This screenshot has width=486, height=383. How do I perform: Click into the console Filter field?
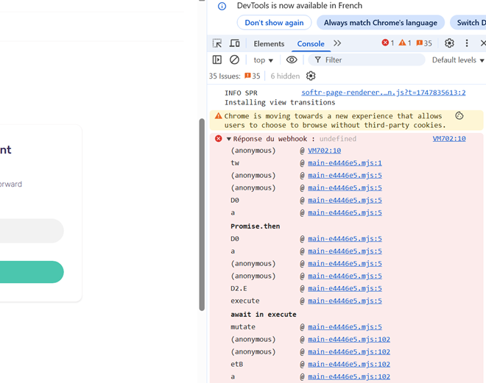[367, 60]
